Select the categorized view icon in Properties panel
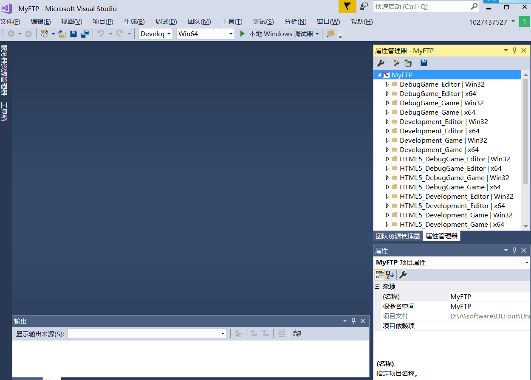This screenshot has height=380, width=531. pyautogui.click(x=380, y=275)
